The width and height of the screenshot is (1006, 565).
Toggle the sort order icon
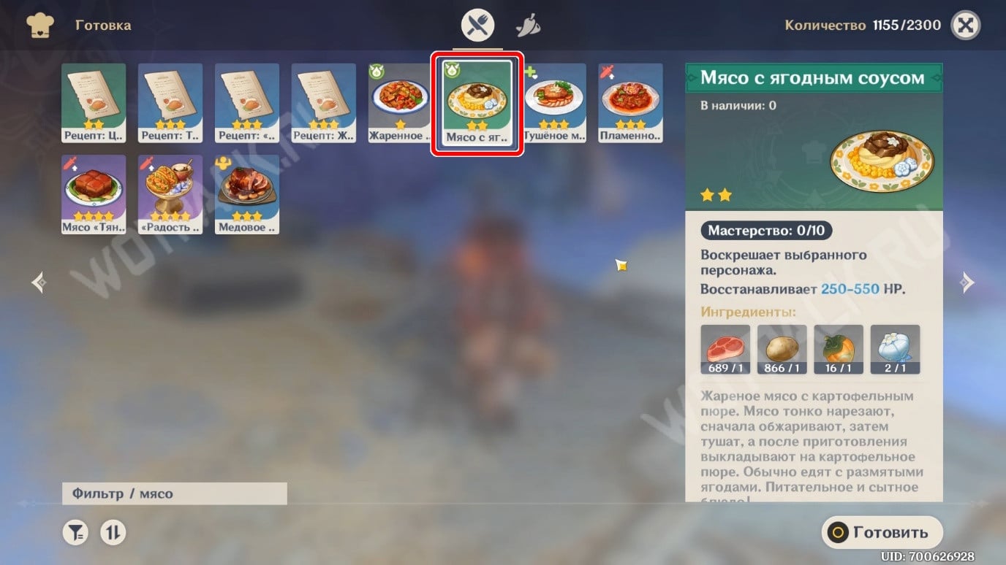pos(113,533)
